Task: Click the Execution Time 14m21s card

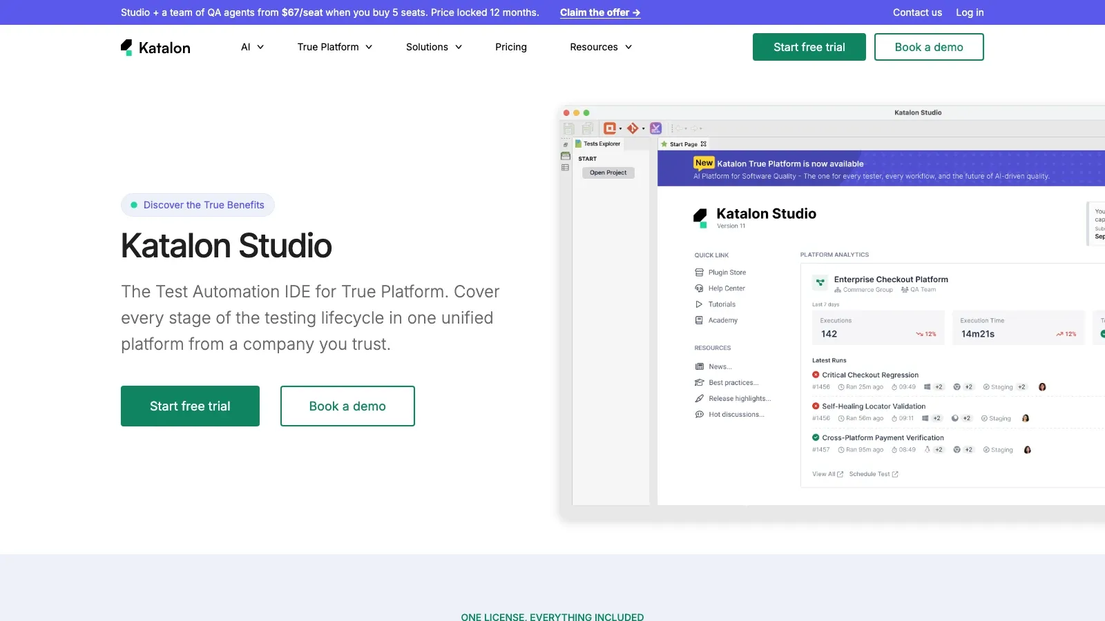Action: pos(1018,327)
